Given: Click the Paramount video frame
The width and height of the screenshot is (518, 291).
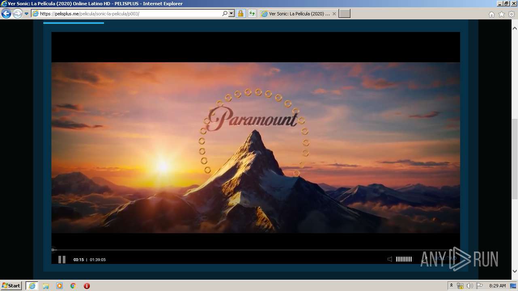Looking at the screenshot, I should (x=256, y=148).
